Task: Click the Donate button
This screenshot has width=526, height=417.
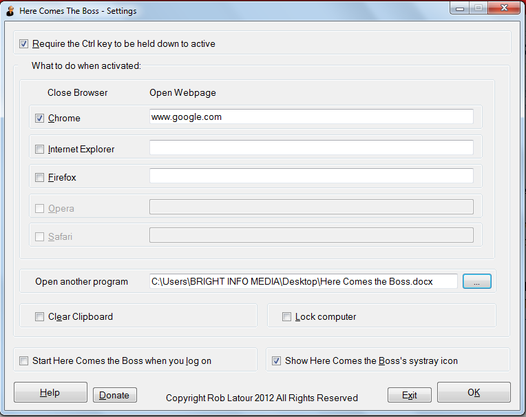Action: (115, 395)
